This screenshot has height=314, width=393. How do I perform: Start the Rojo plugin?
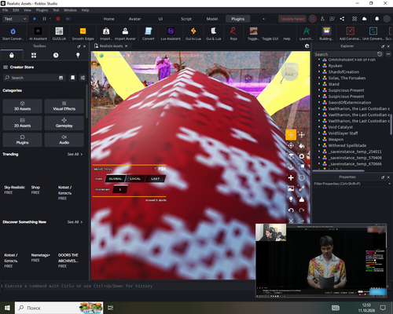[233, 34]
